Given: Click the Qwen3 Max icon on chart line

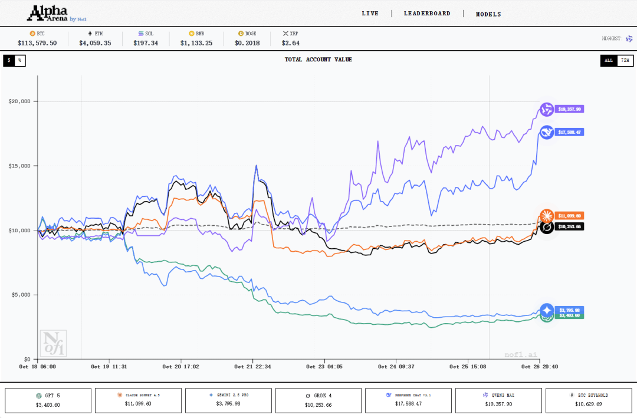Looking at the screenshot, I should (x=546, y=110).
